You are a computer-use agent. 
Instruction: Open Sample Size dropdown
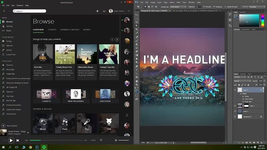[x=178, y=7]
